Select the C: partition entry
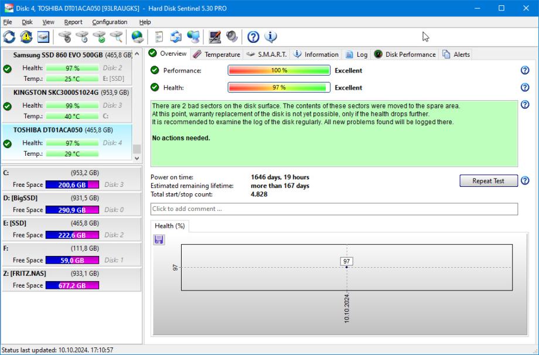Image resolution: width=539 pixels, height=355 pixels. click(71, 179)
